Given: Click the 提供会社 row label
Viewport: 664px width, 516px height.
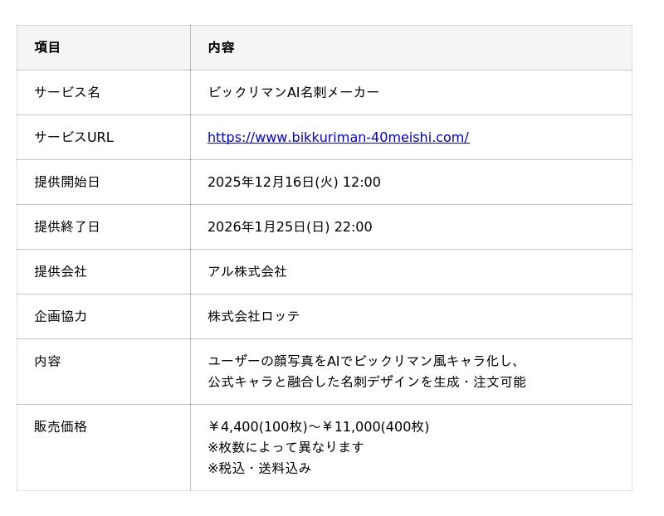Looking at the screenshot, I should [61, 271].
